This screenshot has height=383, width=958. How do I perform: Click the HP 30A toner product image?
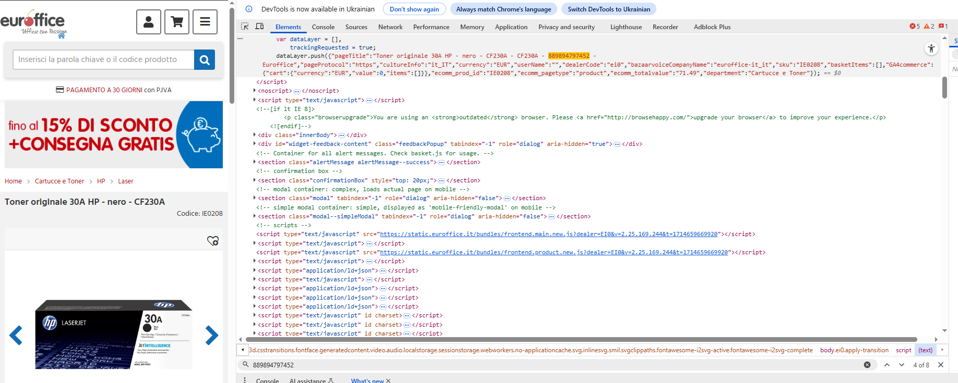tap(114, 334)
